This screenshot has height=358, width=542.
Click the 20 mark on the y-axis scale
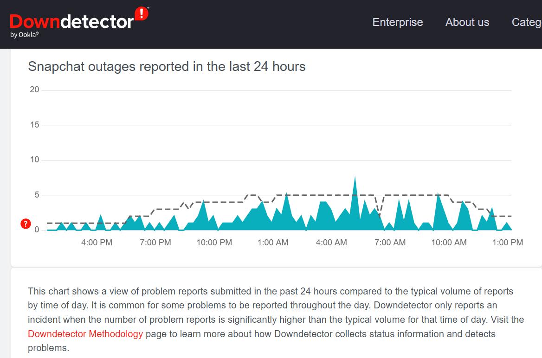[x=34, y=89]
